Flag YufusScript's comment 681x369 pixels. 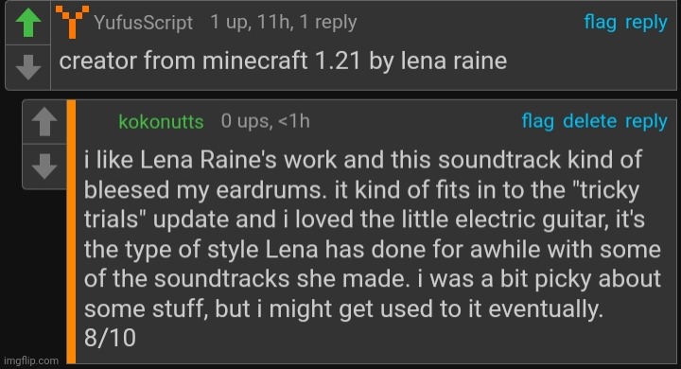pos(600,22)
